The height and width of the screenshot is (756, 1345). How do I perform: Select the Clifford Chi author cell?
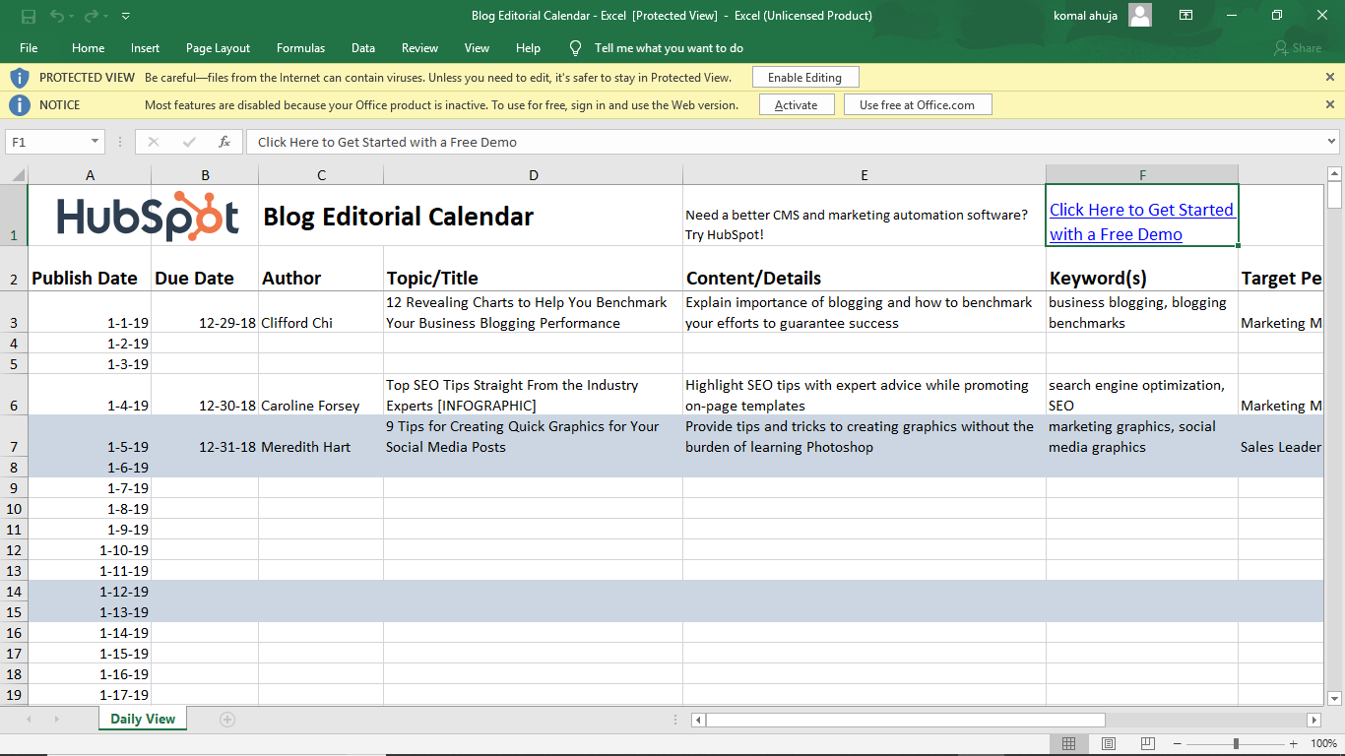click(321, 312)
